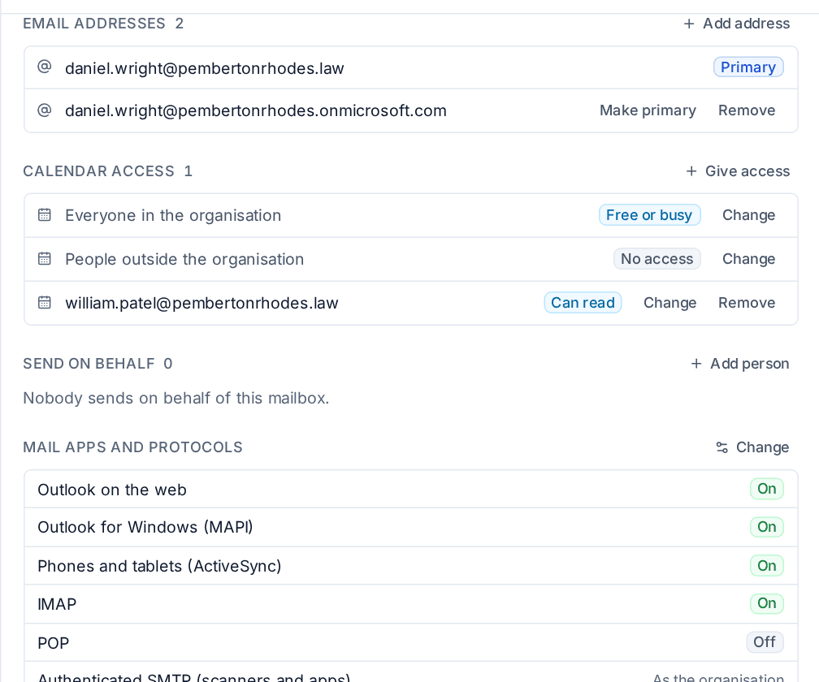Image resolution: width=819 pixels, height=682 pixels.
Task: Click the plus icon of Give access
Action: 691,171
